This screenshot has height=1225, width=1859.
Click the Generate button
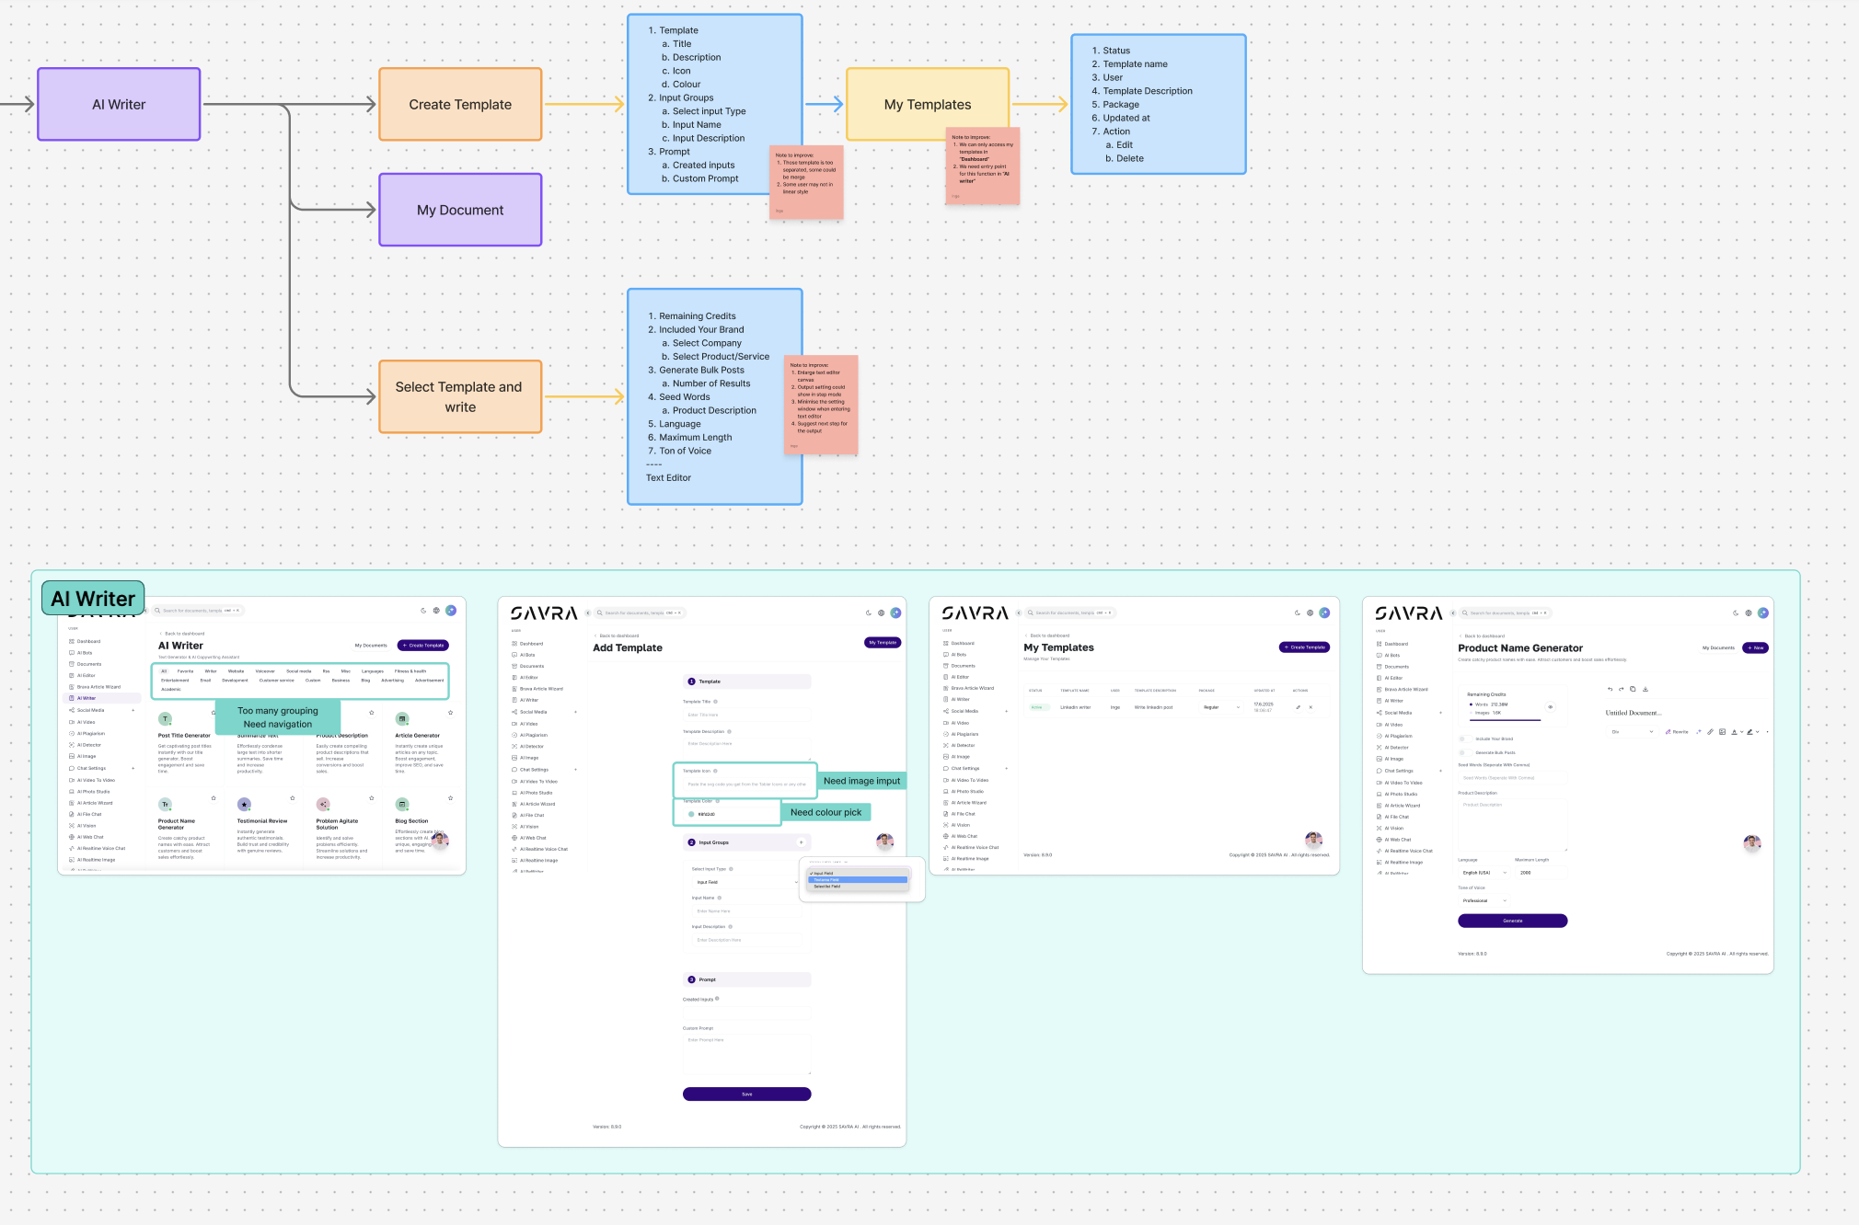click(1512, 921)
